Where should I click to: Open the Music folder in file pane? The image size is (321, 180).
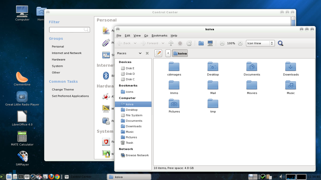[x=291, y=85]
